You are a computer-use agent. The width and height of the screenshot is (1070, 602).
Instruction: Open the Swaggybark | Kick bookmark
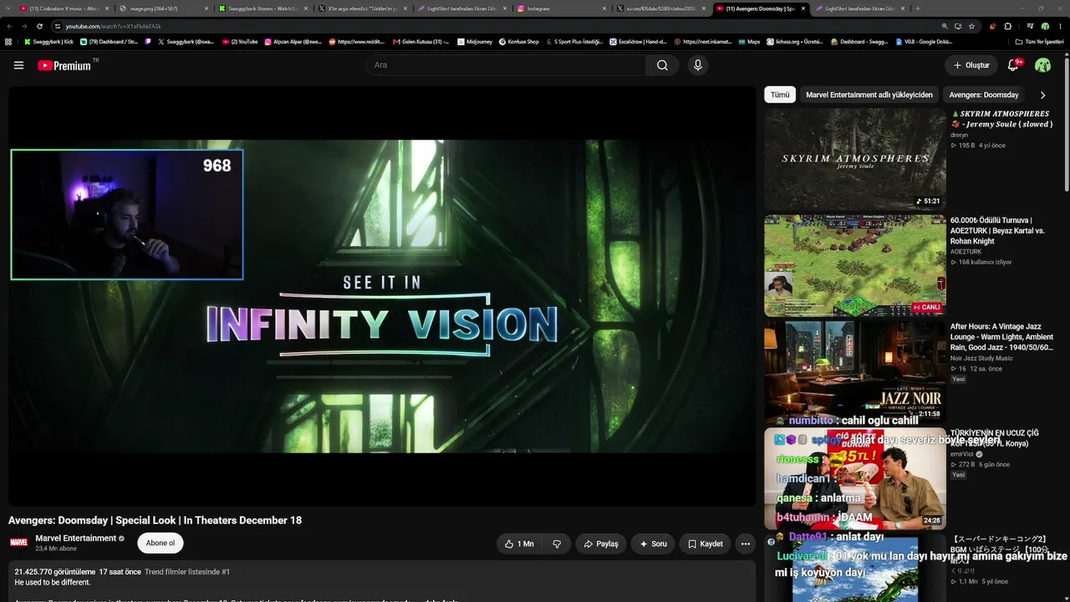coord(48,41)
